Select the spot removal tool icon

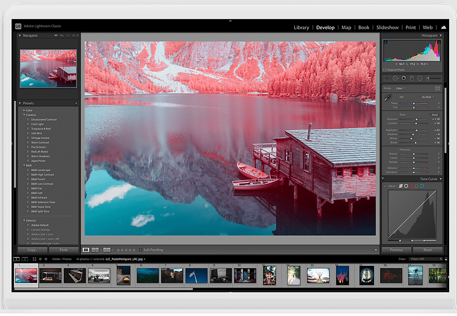[395, 78]
